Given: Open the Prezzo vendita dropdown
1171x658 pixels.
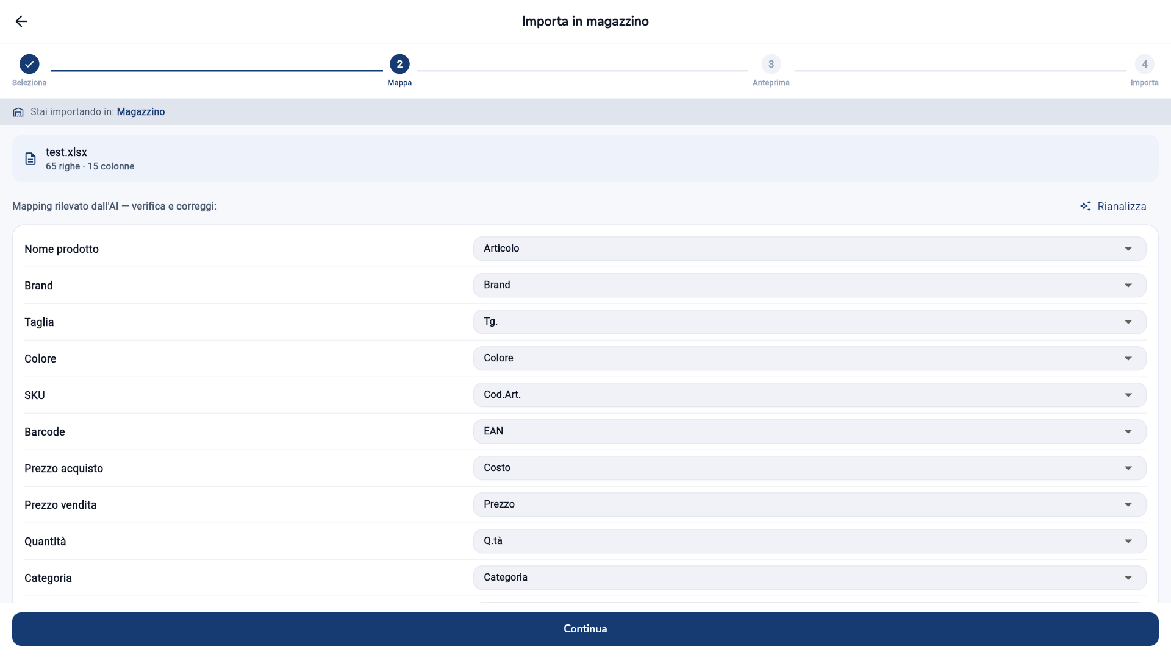Looking at the screenshot, I should pyautogui.click(x=809, y=504).
